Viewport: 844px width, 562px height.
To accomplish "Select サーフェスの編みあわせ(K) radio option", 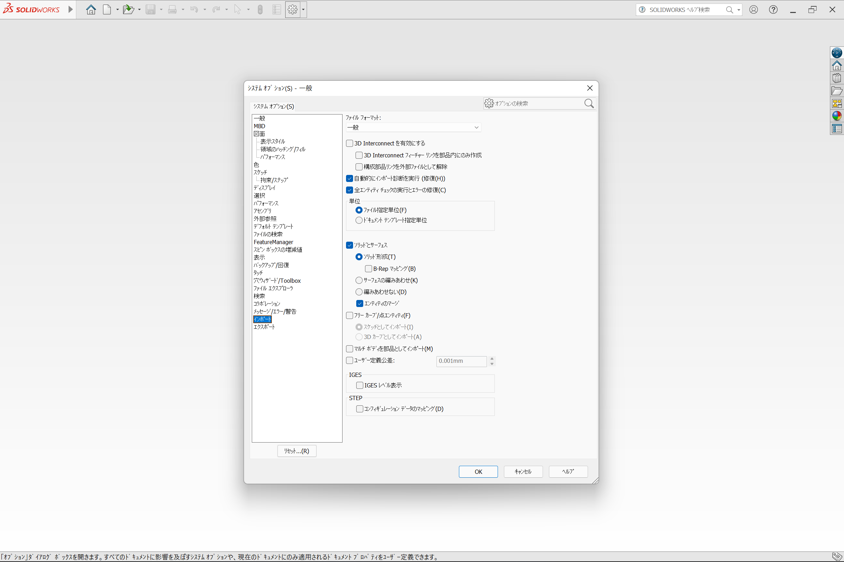I will pos(359,280).
